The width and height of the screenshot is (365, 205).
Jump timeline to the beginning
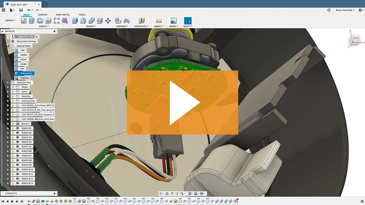pyautogui.click(x=3, y=201)
